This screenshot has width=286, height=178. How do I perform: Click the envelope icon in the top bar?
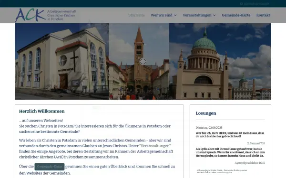coord(242,4)
